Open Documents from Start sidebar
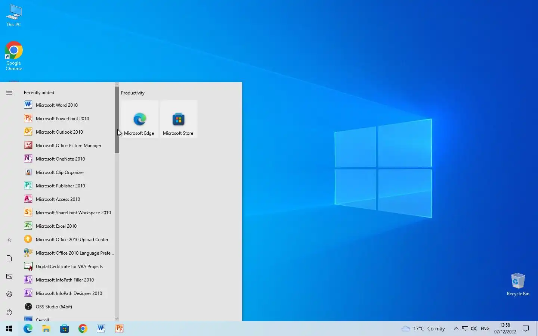 9,258
